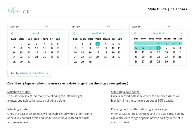Click the April 2019 month title

98,33
